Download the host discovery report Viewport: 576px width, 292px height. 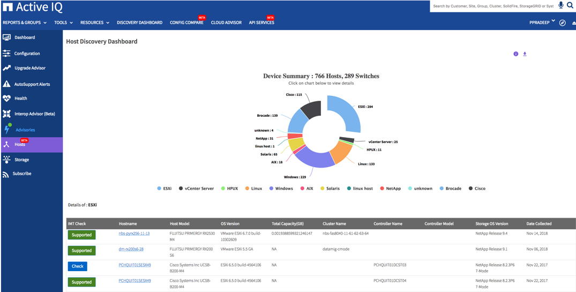coord(525,54)
